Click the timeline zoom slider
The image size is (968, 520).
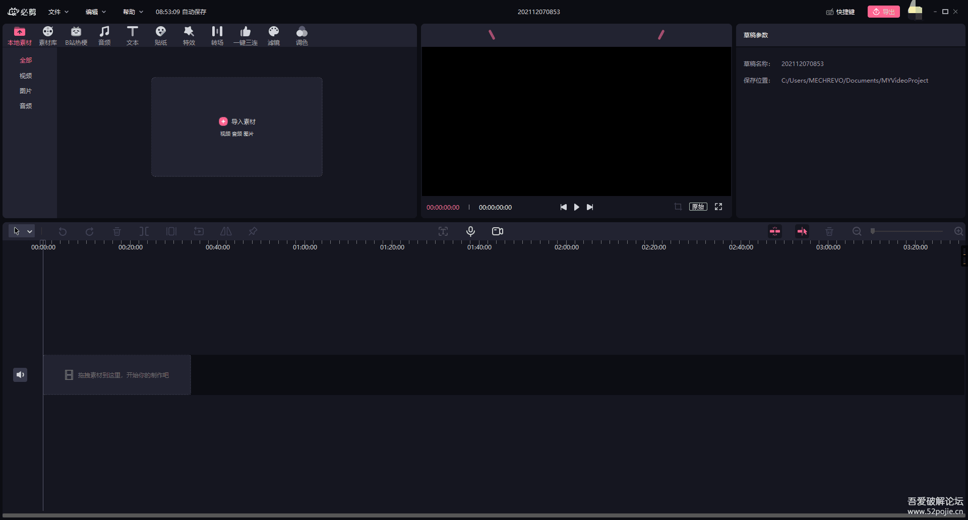pos(907,231)
